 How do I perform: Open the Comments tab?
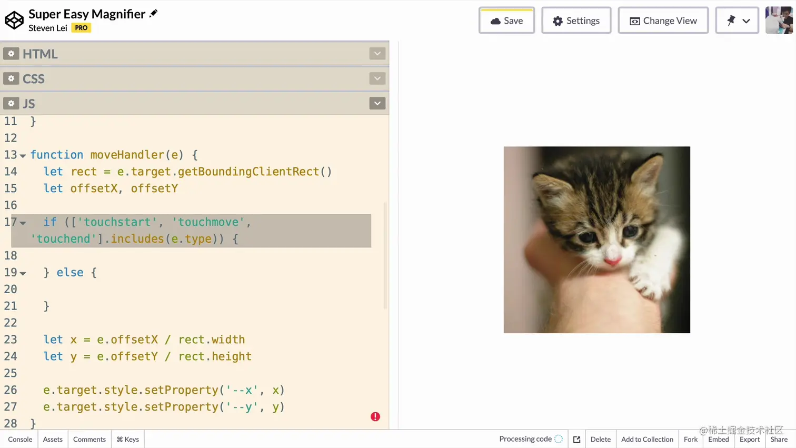[89, 439]
